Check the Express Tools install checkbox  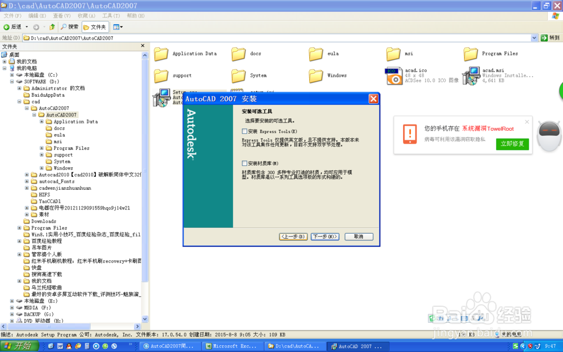tap(244, 131)
